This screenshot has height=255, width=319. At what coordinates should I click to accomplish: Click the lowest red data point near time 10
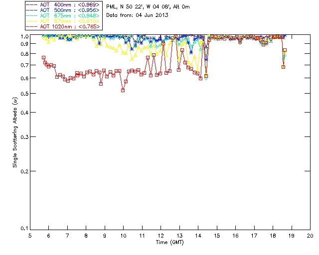click(x=123, y=91)
